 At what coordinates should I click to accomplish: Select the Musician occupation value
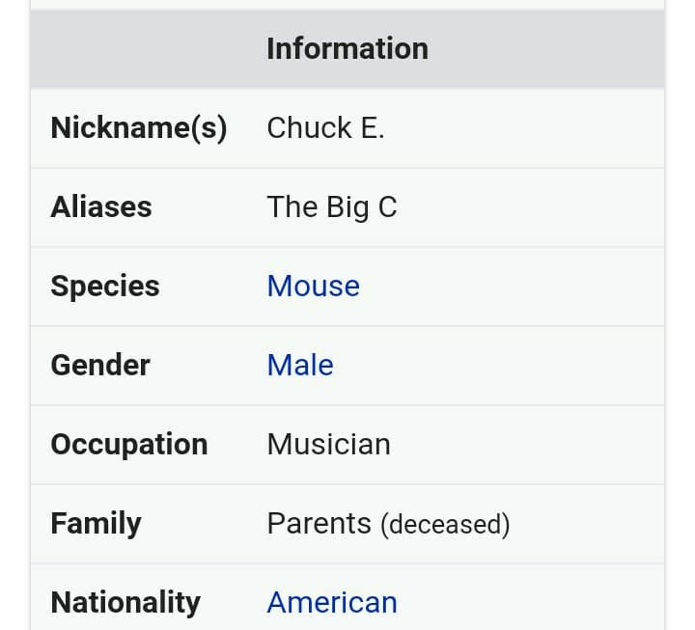point(328,445)
